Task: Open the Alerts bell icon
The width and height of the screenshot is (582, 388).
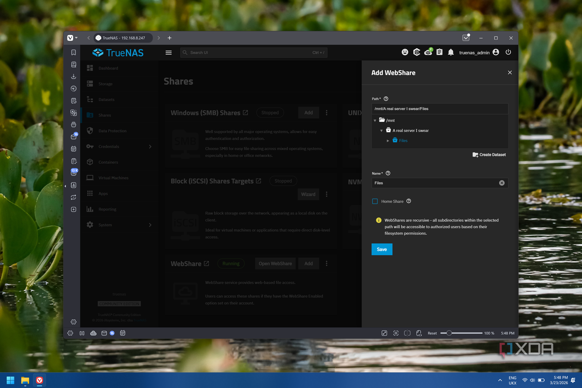Action: tap(451, 52)
